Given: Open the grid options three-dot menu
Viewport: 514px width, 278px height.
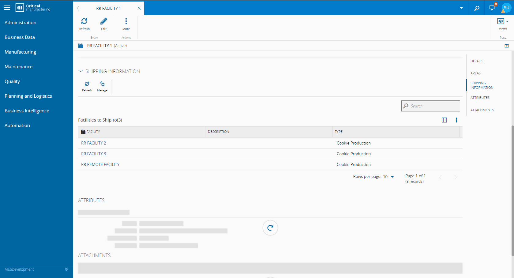Looking at the screenshot, I should [456, 120].
